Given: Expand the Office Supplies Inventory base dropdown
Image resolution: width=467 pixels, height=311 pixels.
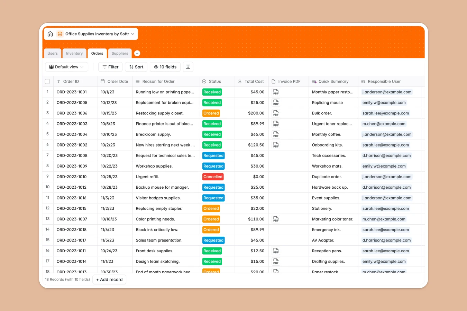Looking at the screenshot, I should 132,34.
